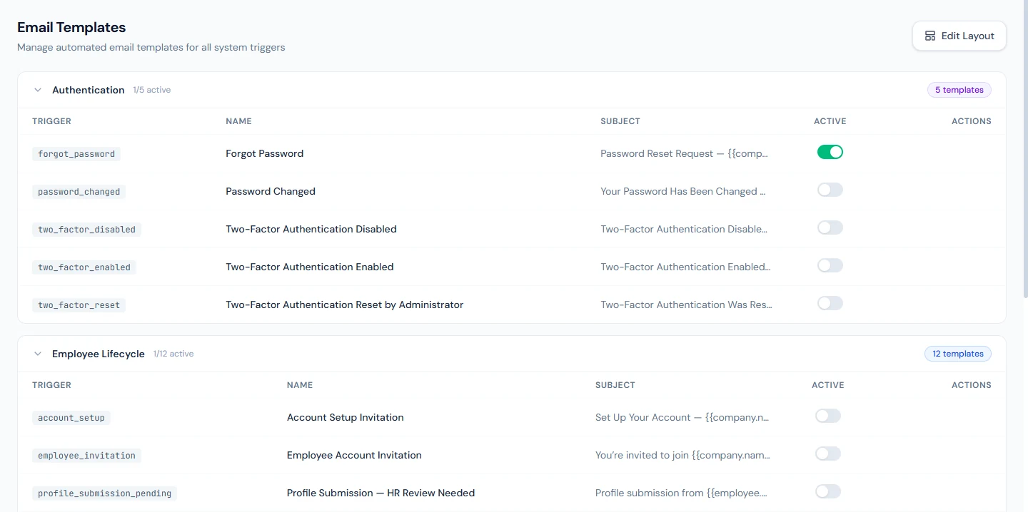The width and height of the screenshot is (1028, 512).
Task: Open the Account Setup Invitation name
Action: tap(346, 417)
